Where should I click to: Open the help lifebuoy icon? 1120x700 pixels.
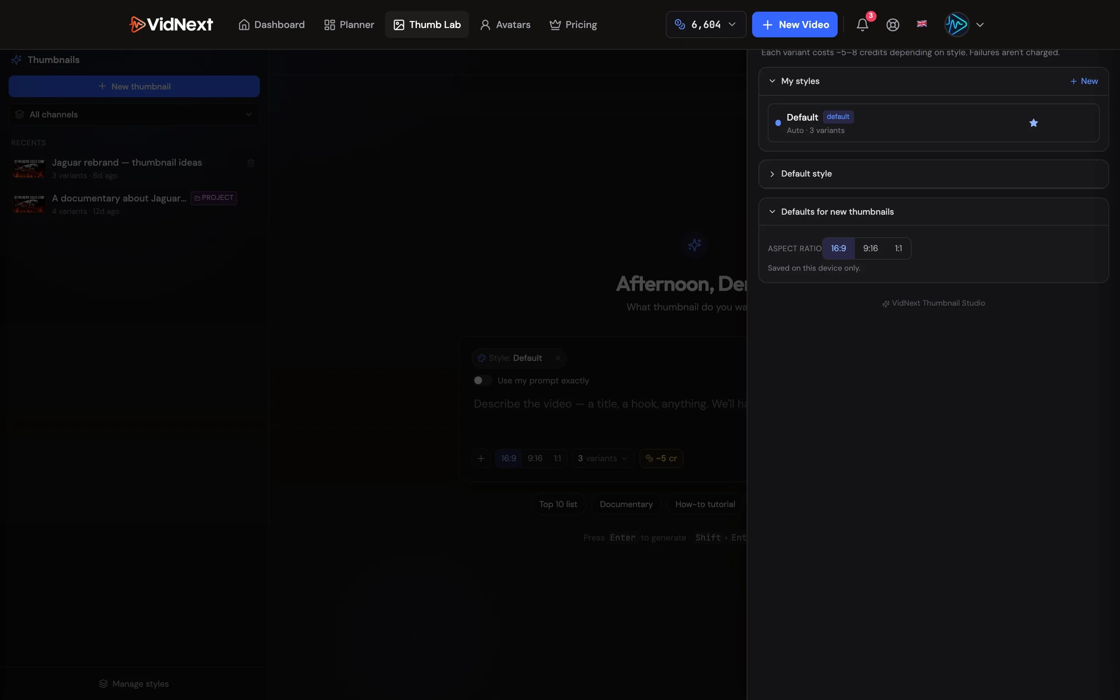(893, 24)
